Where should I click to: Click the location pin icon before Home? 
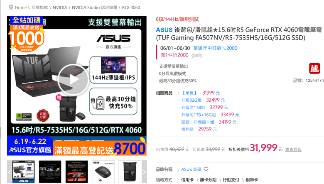pos(11,7)
